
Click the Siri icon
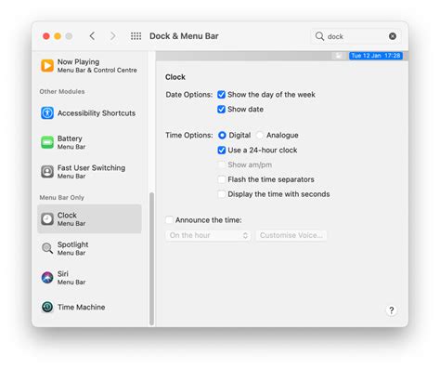(47, 277)
